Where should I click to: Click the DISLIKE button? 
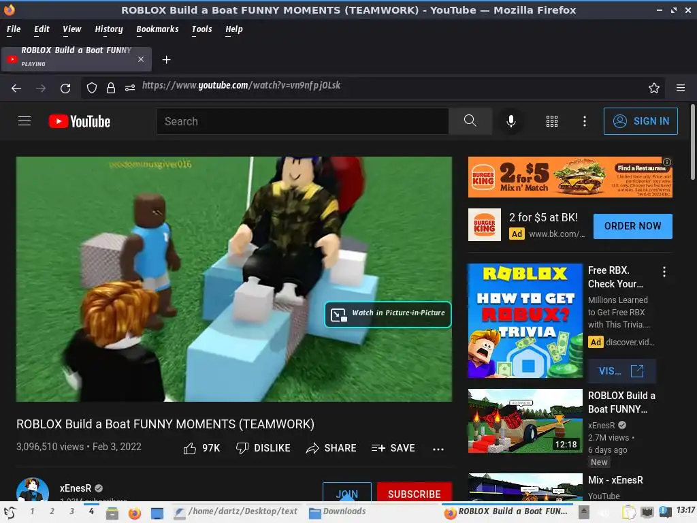263,448
